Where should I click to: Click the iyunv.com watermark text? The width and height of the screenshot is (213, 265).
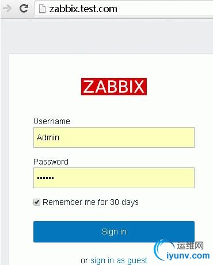pyautogui.click(x=188, y=256)
